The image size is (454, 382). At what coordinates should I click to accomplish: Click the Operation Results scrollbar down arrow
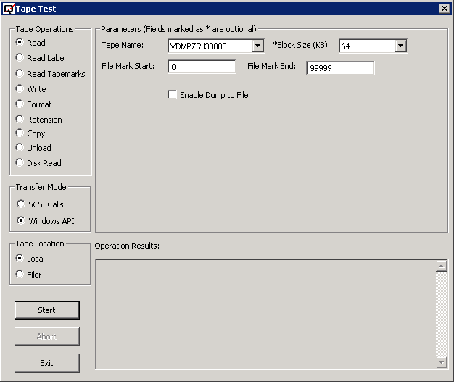pyautogui.click(x=442, y=362)
